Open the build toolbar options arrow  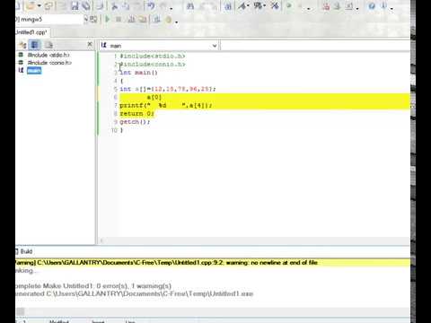click(177, 22)
